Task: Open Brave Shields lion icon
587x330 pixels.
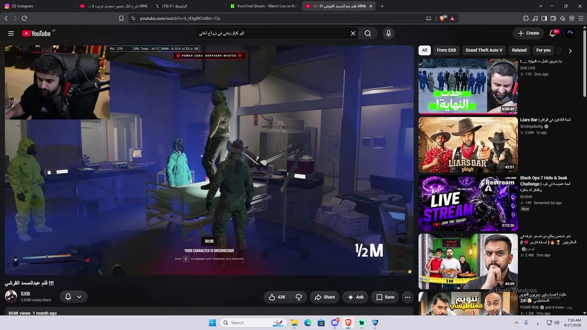Action: [x=443, y=18]
